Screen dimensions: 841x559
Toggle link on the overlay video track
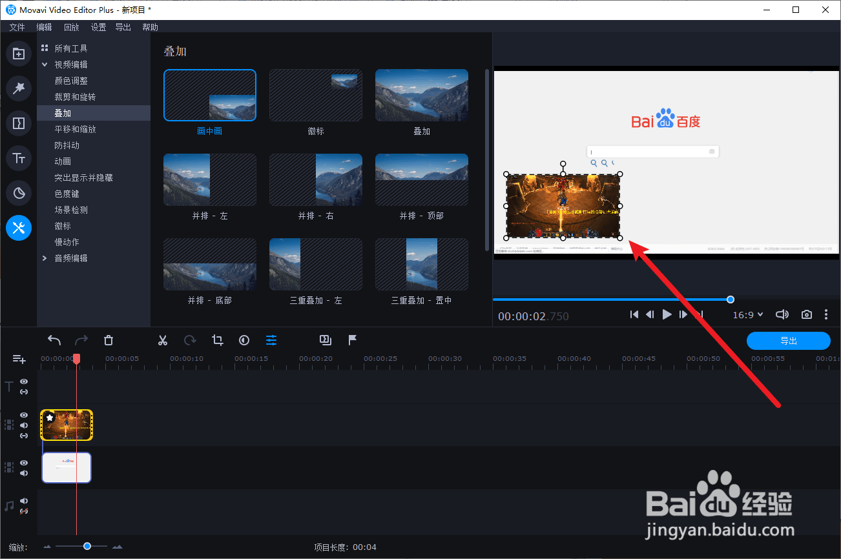[24, 436]
